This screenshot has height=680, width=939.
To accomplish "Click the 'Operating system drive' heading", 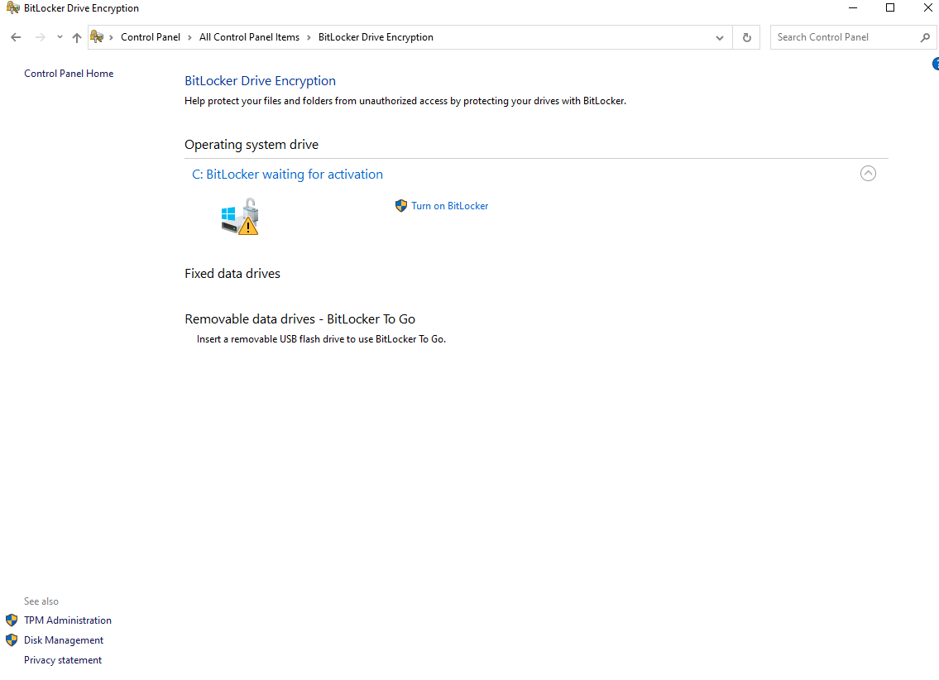I will point(252,144).
